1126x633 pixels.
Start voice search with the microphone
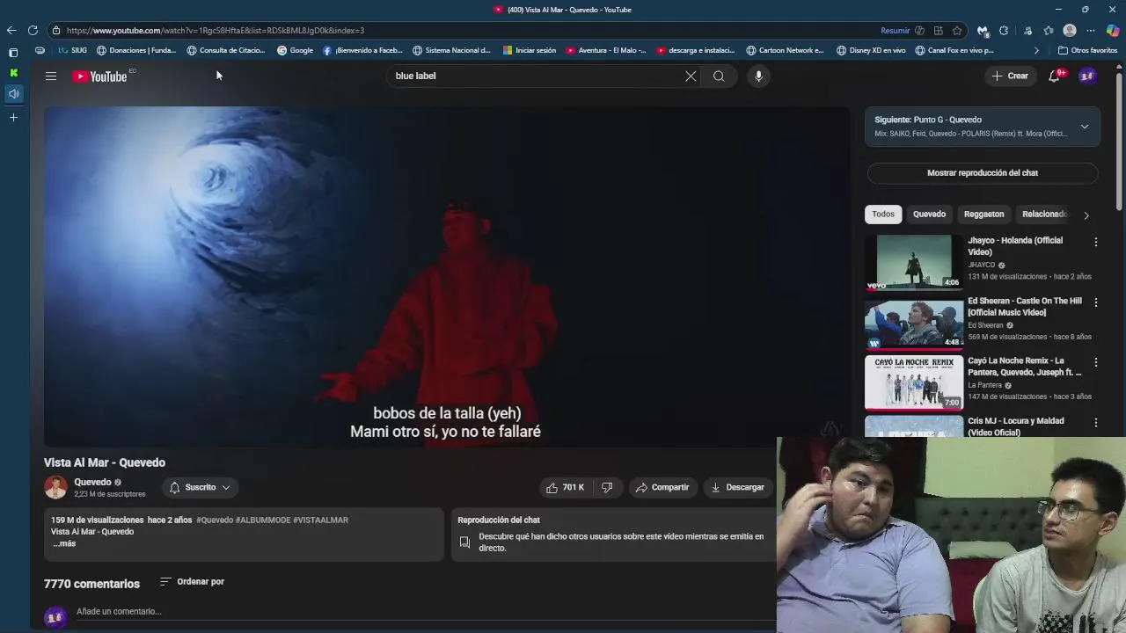[x=758, y=76]
